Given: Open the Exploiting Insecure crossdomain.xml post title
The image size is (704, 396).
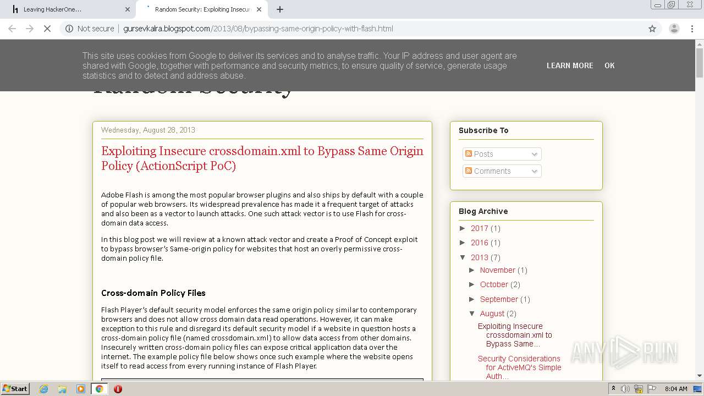Looking at the screenshot, I should [262, 158].
